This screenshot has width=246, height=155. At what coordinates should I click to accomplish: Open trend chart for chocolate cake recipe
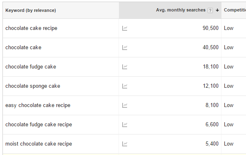[x=125, y=28]
